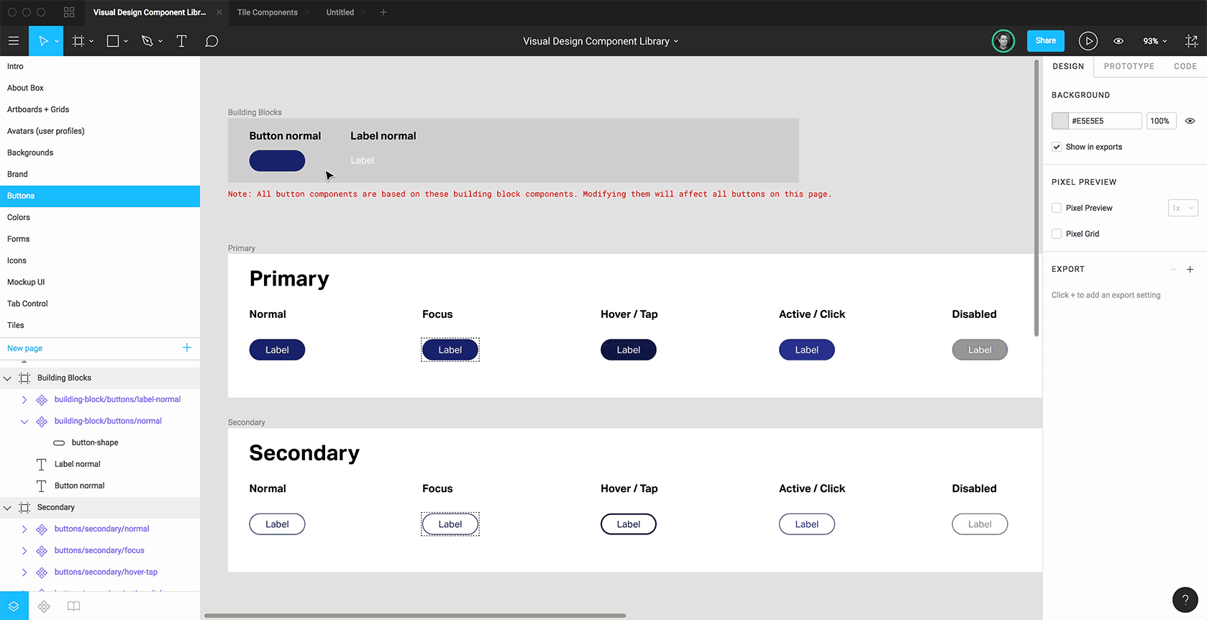This screenshot has height=620, width=1207.
Task: Click the background color swatch
Action: tap(1060, 121)
